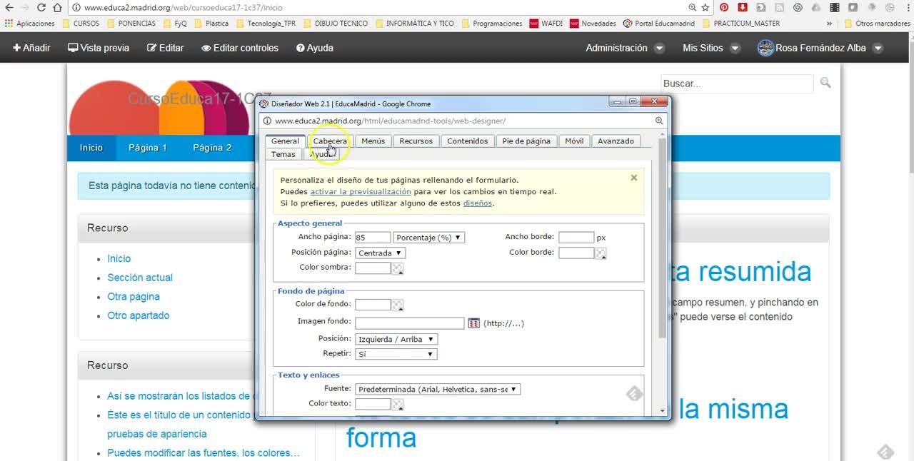914x461 pixels.
Task: Pick the Color sombra swatch
Action: (x=397, y=268)
